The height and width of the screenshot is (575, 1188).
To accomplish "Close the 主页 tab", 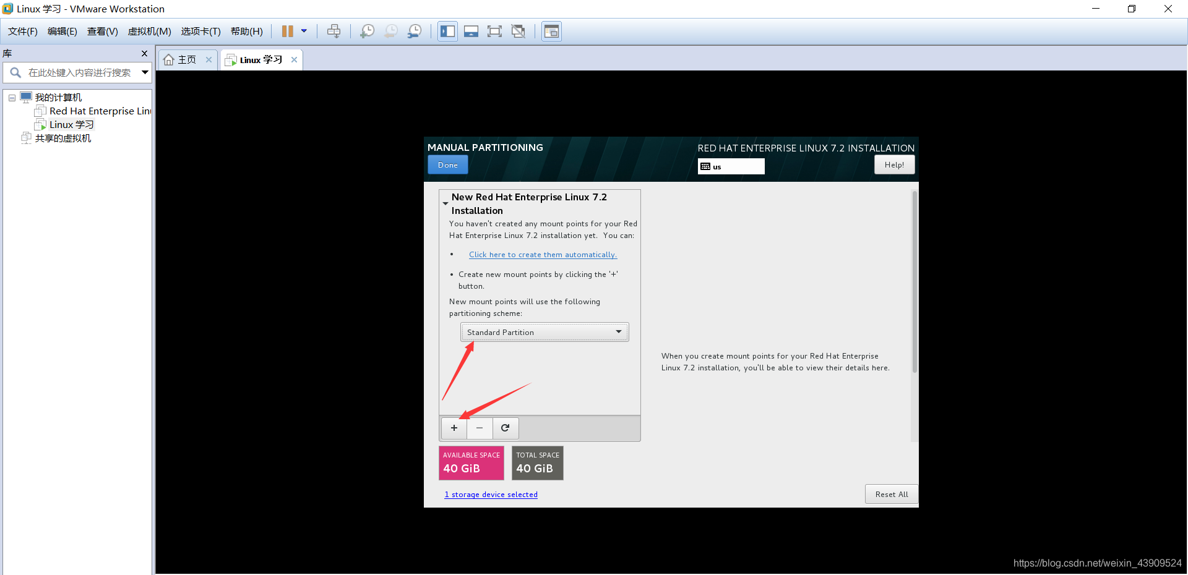I will tap(209, 60).
